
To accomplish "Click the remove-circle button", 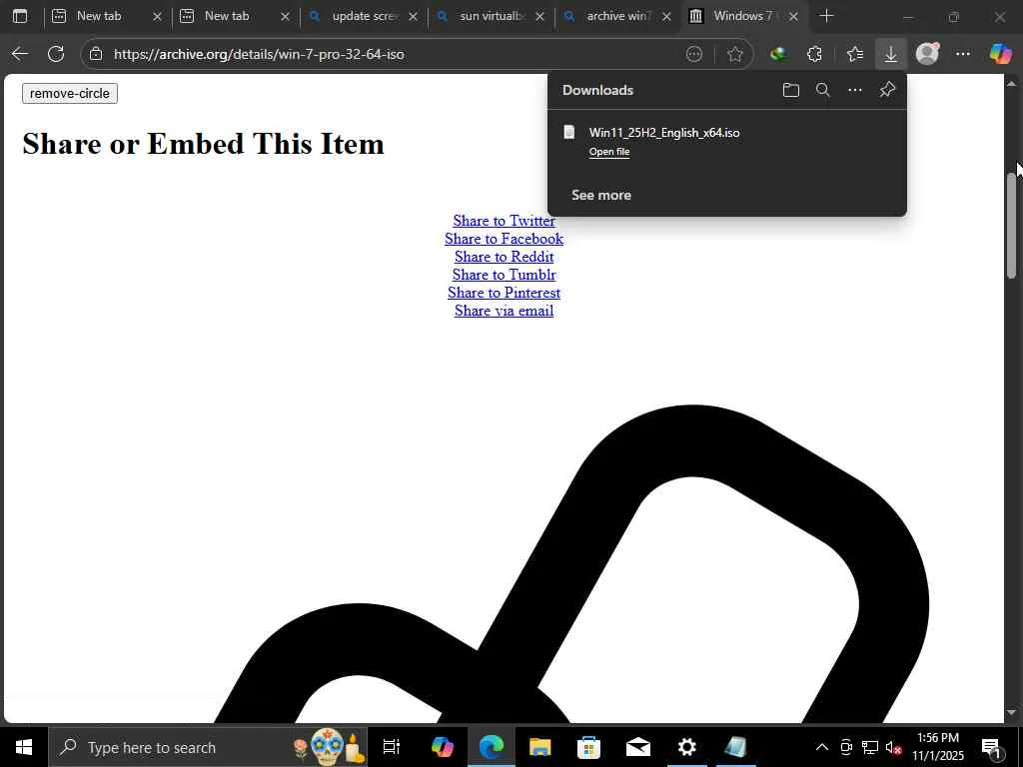I will (x=70, y=93).
